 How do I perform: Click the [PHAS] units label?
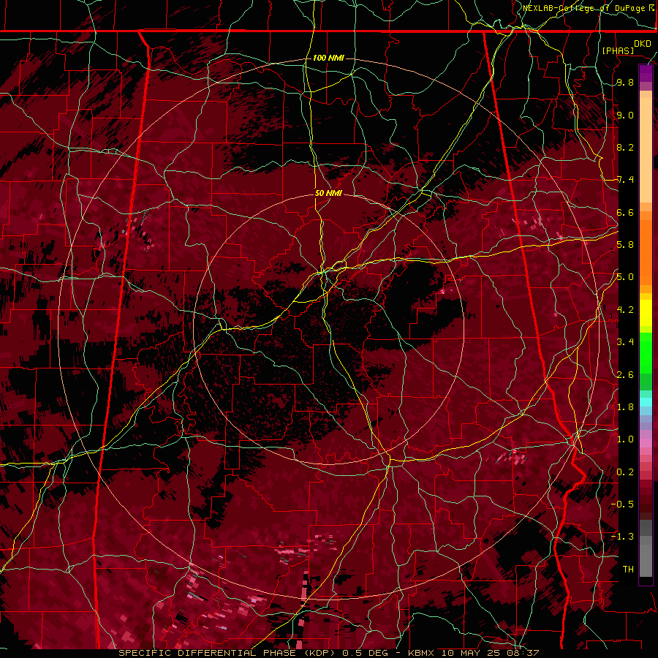(618, 50)
